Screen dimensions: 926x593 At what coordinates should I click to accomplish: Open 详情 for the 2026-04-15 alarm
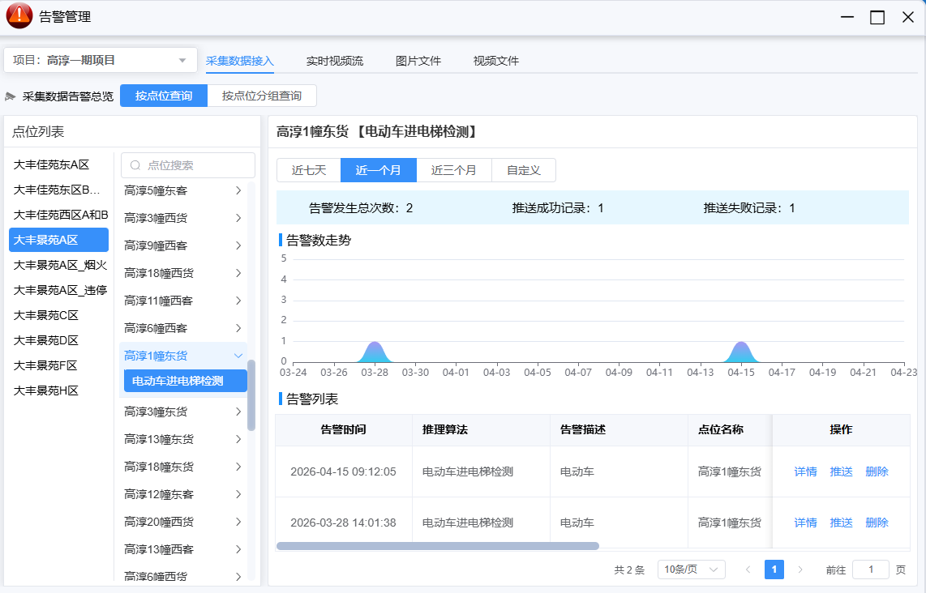point(805,471)
